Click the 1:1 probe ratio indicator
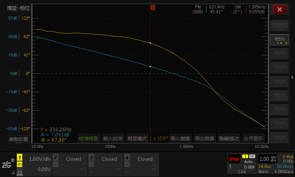This screenshot has height=177, width=295. point(20,172)
